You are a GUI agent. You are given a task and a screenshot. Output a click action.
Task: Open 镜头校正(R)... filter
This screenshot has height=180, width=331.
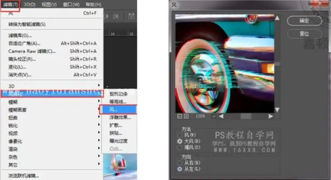52,59
